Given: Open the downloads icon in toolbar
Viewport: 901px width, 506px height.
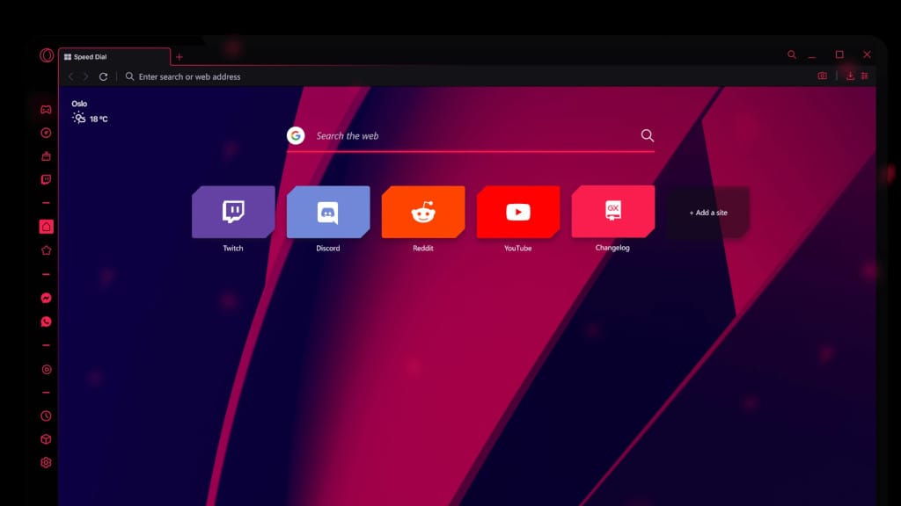Looking at the screenshot, I should [850, 76].
